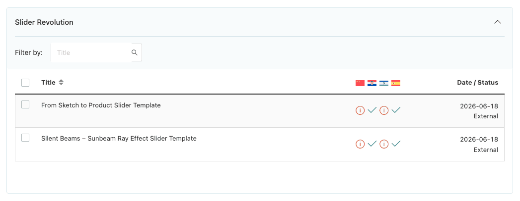Sort by Title using the arrows icon

(x=61, y=83)
